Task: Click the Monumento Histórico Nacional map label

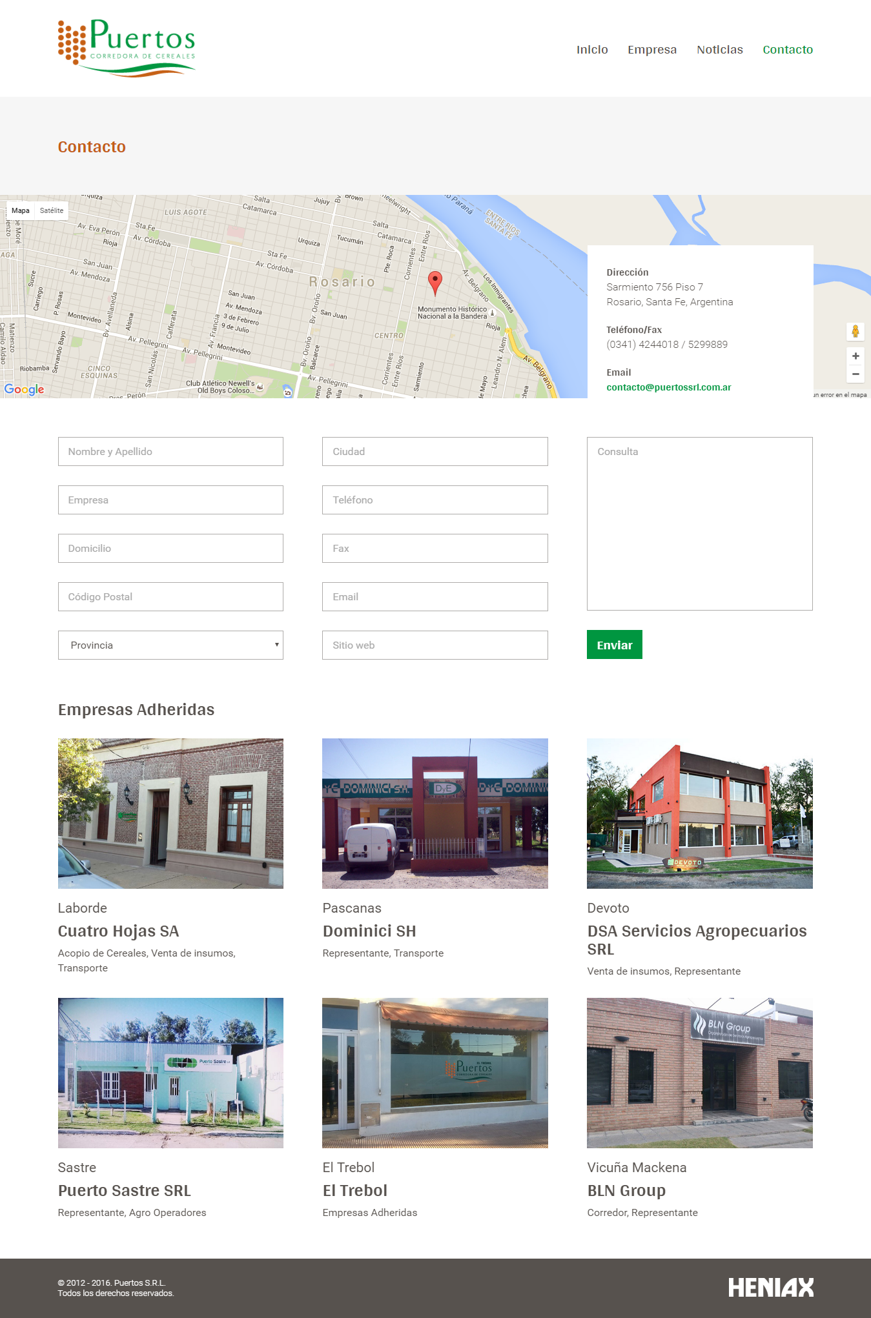Action: click(453, 312)
